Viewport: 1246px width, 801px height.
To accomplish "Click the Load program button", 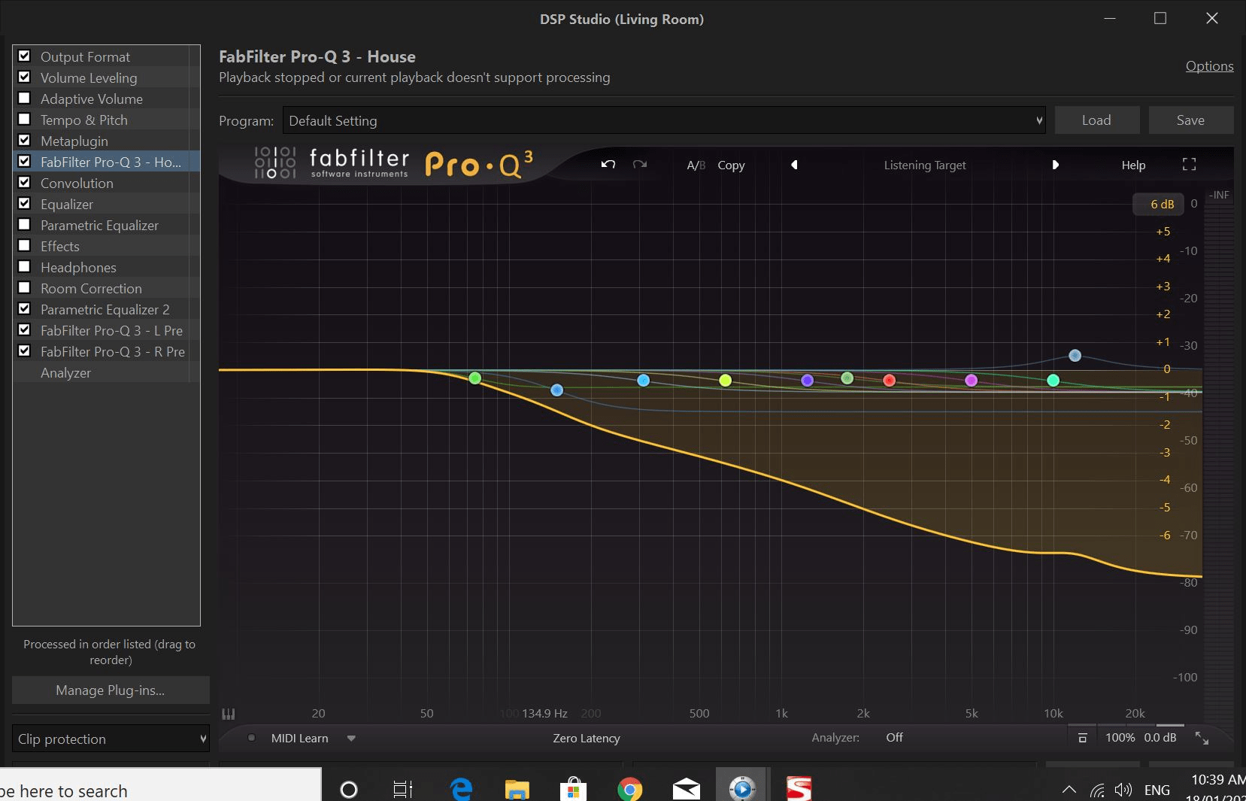I will tap(1097, 120).
